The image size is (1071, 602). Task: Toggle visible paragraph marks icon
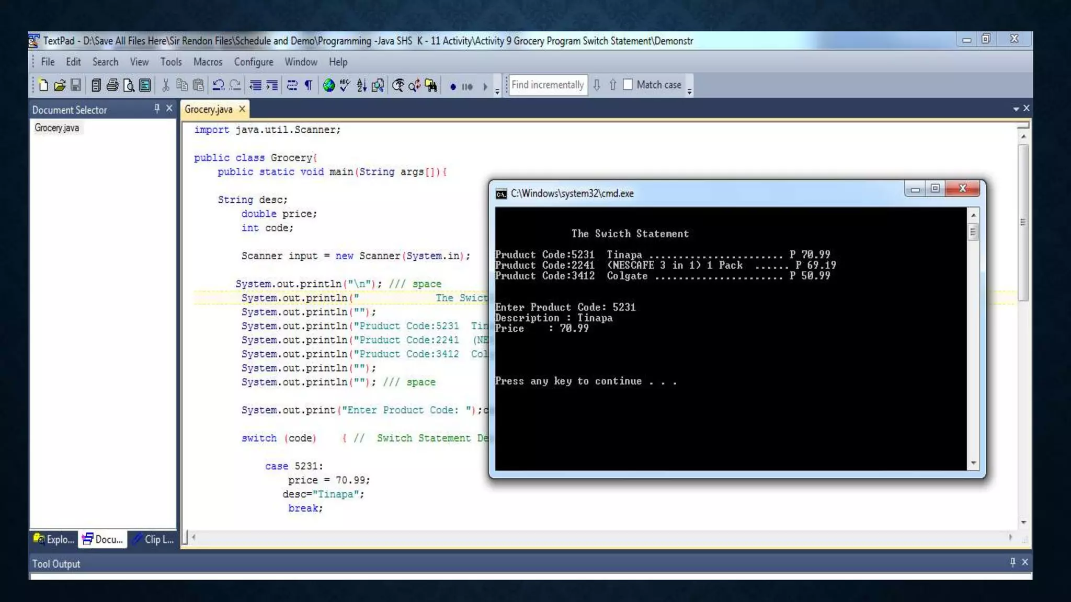[309, 85]
